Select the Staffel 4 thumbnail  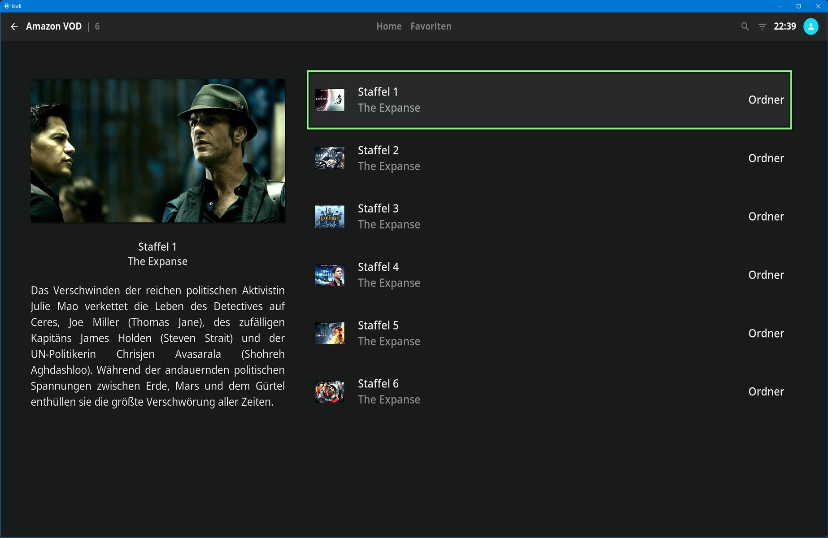[x=330, y=275]
